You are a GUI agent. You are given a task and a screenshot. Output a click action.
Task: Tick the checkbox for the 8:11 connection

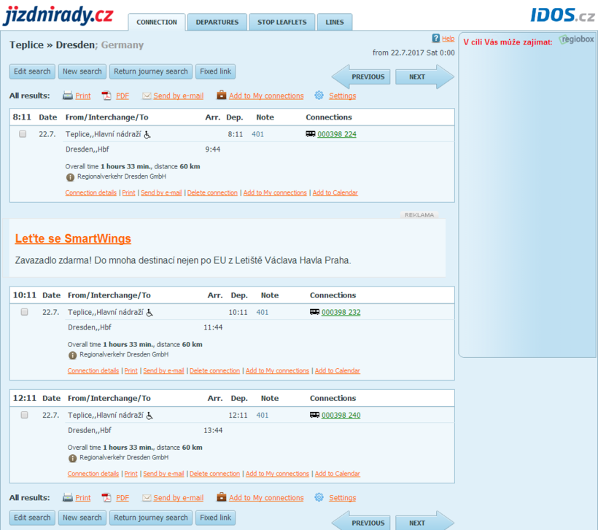tap(23, 134)
